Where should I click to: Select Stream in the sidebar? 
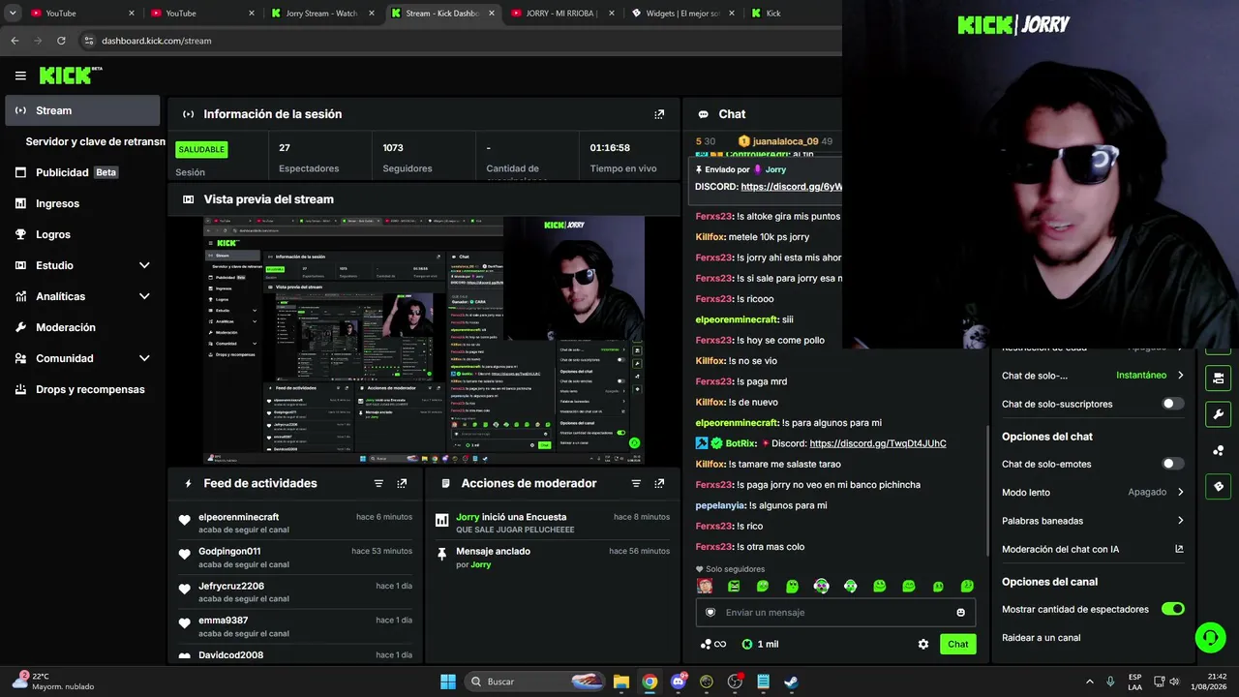(82, 110)
